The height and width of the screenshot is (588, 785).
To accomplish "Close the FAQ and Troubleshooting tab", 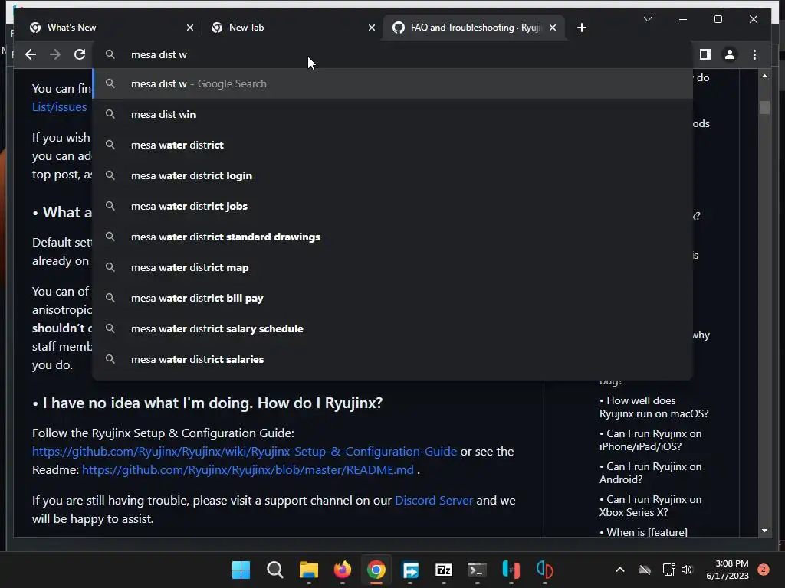I will tap(552, 28).
